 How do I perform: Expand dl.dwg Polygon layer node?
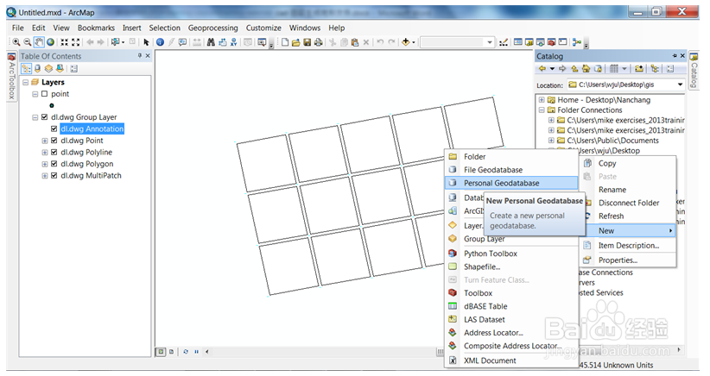[x=44, y=164]
